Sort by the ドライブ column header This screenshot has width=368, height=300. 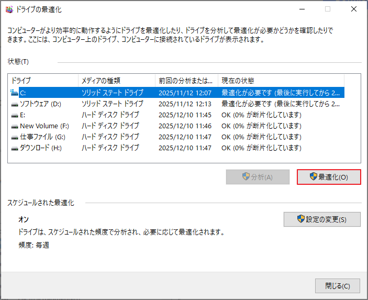pos(43,81)
